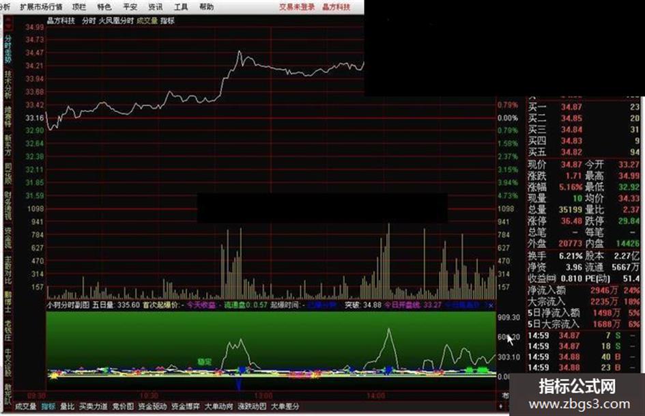Click the 外盘 value 20773
Image resolution: width=645 pixels, height=416 pixels.
(571, 243)
